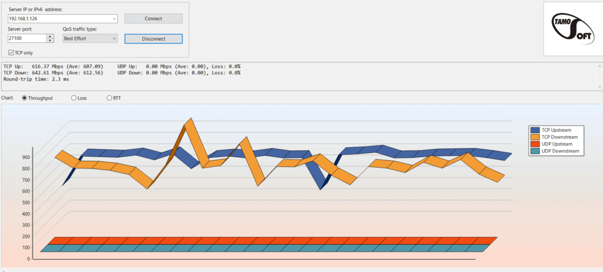Click the UDP Downstream teal legend swatch
Screen dimensions: 603x272
(535, 151)
